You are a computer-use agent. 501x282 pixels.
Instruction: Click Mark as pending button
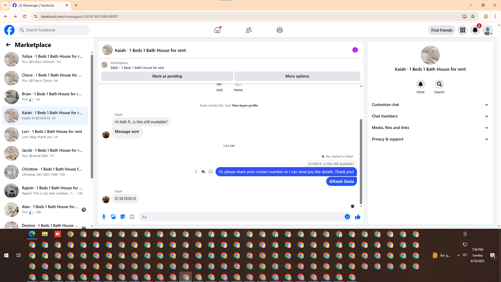167,76
